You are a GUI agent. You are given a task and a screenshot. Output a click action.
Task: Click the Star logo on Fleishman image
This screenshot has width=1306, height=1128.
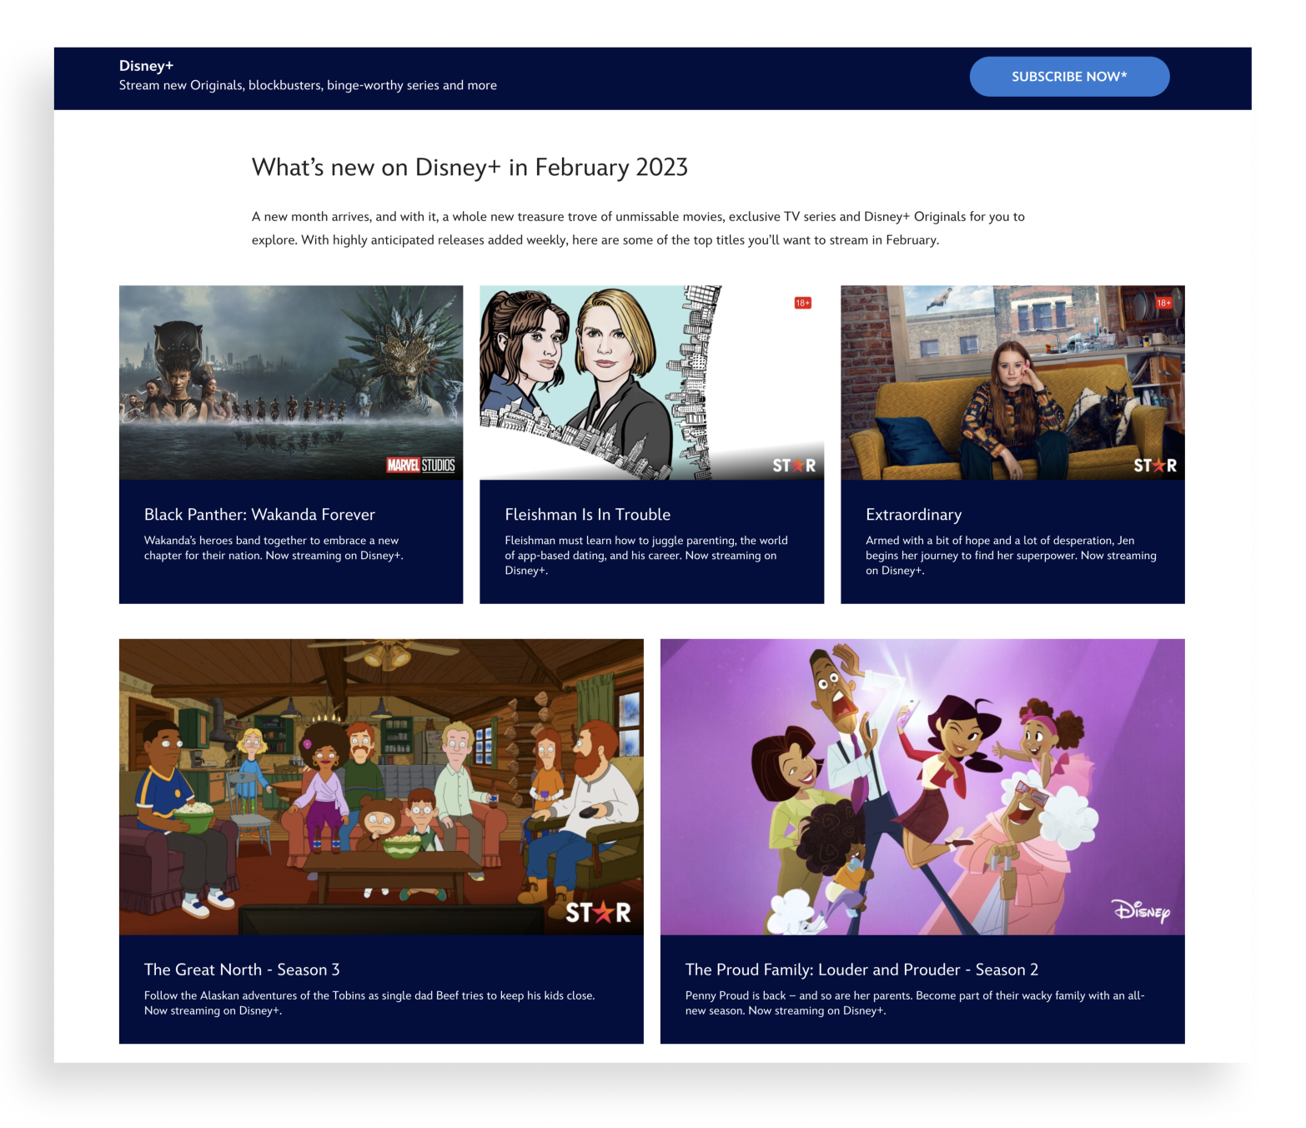pos(794,466)
